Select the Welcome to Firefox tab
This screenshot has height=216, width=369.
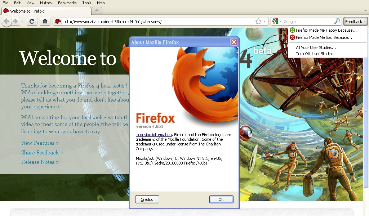(46, 11)
